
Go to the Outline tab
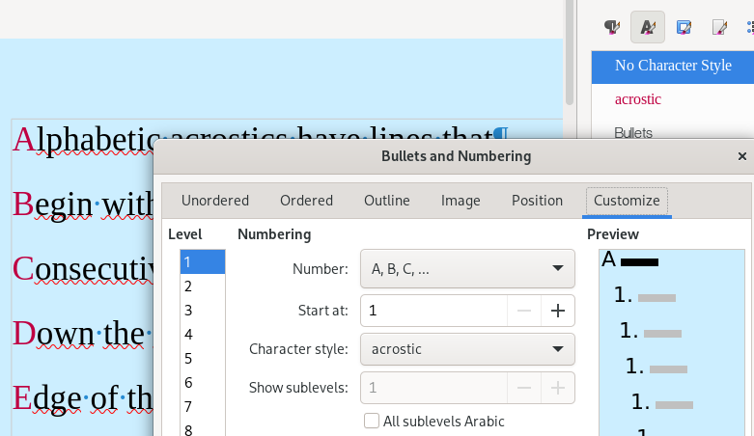(x=386, y=201)
